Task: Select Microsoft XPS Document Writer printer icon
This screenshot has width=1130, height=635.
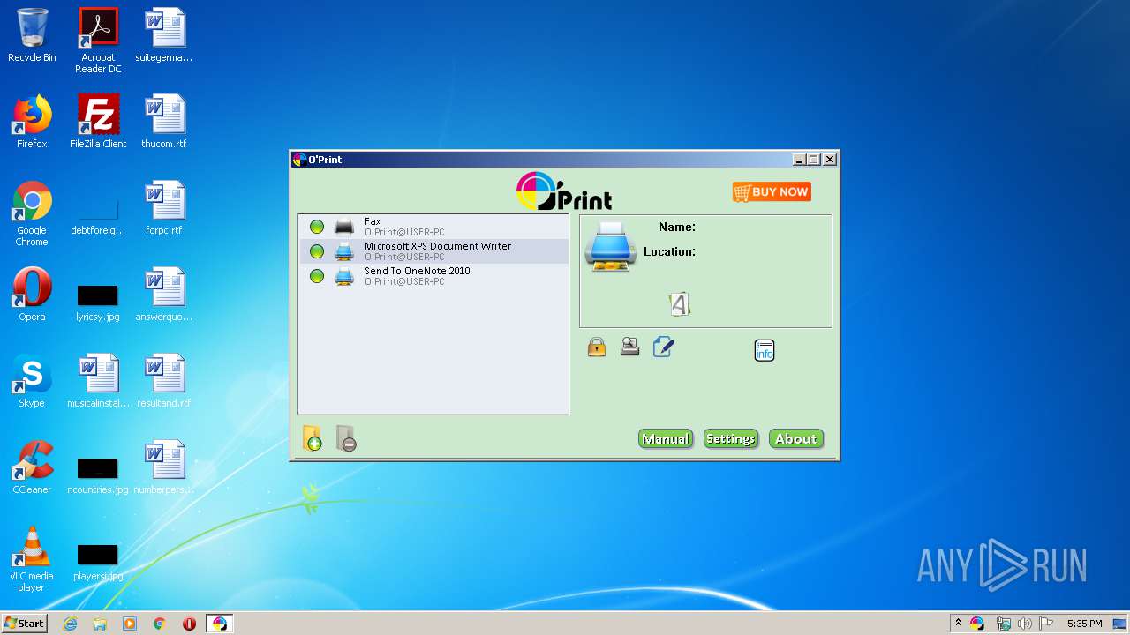Action: coord(344,252)
